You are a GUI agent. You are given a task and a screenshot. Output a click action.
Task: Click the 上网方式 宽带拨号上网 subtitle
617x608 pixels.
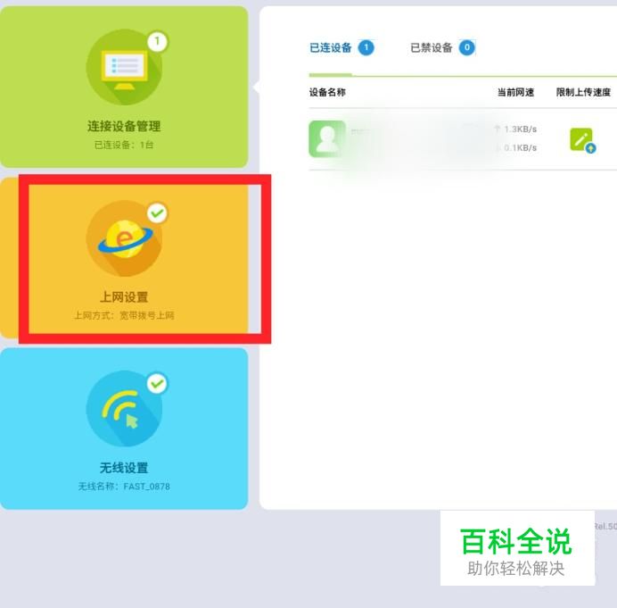point(124,315)
